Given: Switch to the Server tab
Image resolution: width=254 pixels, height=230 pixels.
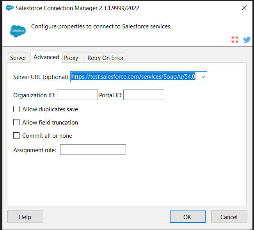Looking at the screenshot, I should point(18,58).
